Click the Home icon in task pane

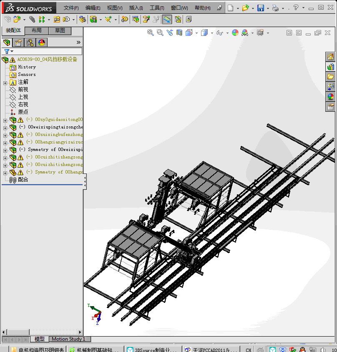330,57
